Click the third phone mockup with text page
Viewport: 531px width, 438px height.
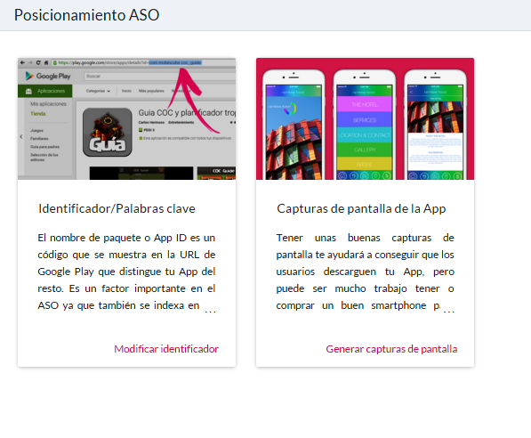click(435, 125)
